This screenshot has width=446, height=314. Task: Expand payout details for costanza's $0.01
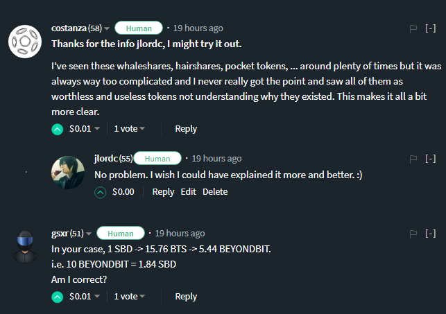(98, 129)
